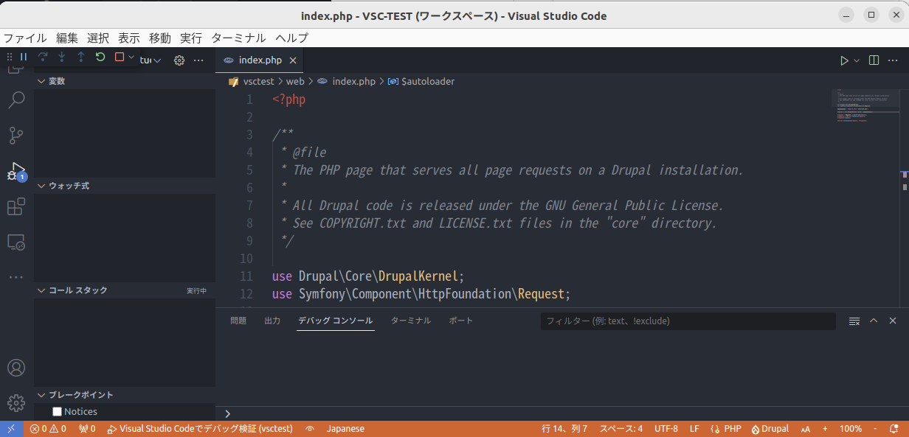Restart the debugger with green icon

click(x=100, y=57)
